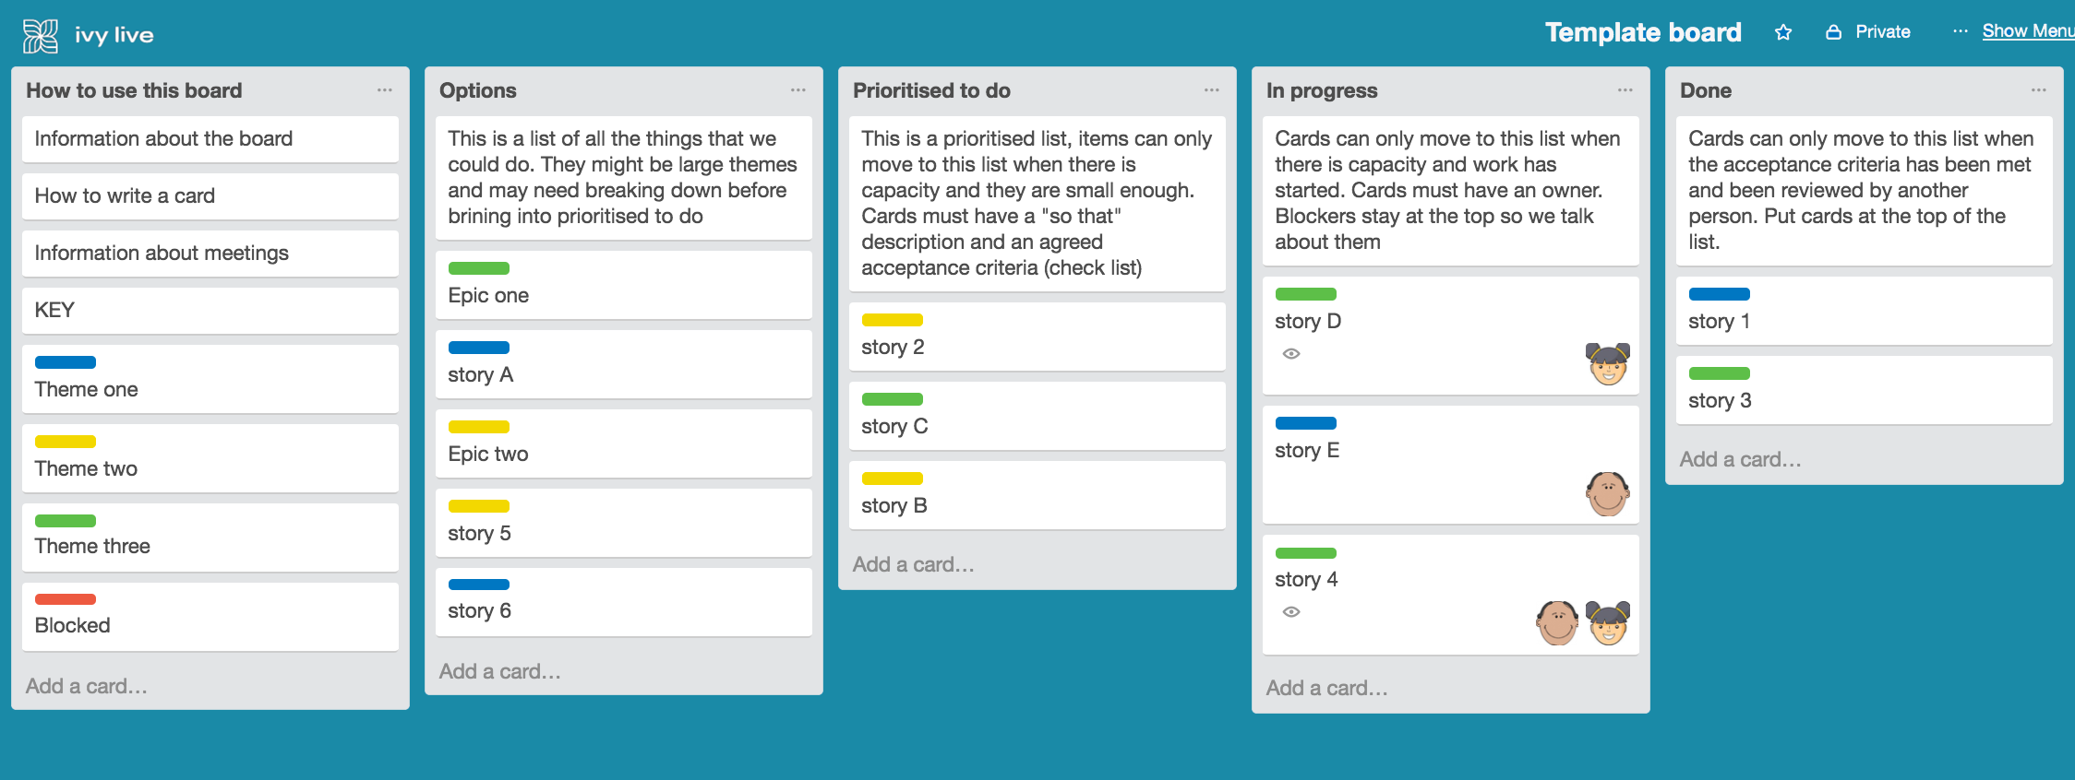The height and width of the screenshot is (780, 2075).
Task: Click the girl avatar on story D
Action: coord(1608,363)
